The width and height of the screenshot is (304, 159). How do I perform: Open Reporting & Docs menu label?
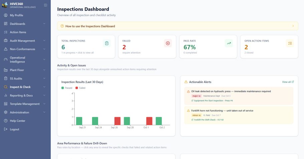click(x=21, y=95)
